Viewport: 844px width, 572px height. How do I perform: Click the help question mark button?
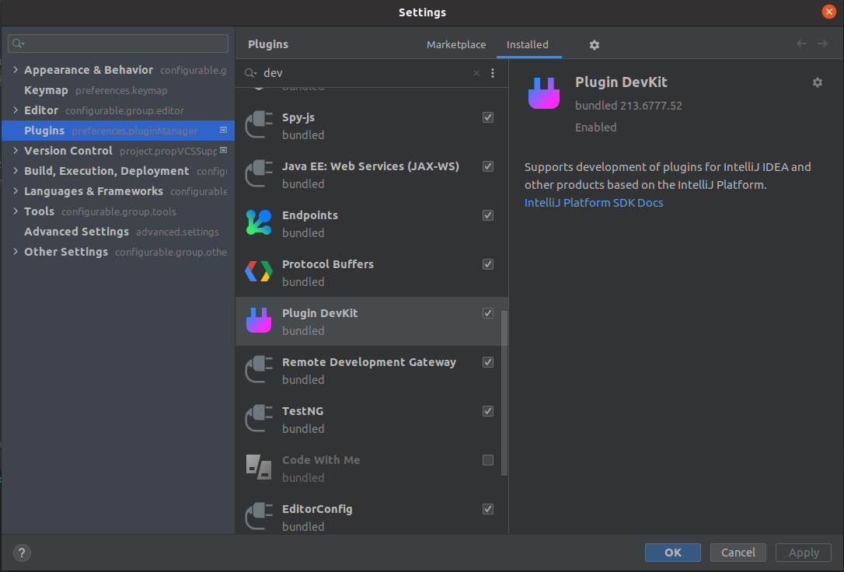click(23, 553)
